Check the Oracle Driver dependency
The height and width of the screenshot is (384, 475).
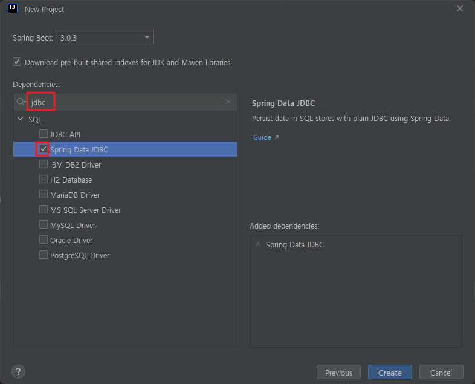tap(44, 239)
